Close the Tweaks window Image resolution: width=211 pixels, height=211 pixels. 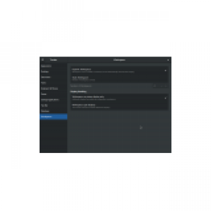(x=168, y=60)
